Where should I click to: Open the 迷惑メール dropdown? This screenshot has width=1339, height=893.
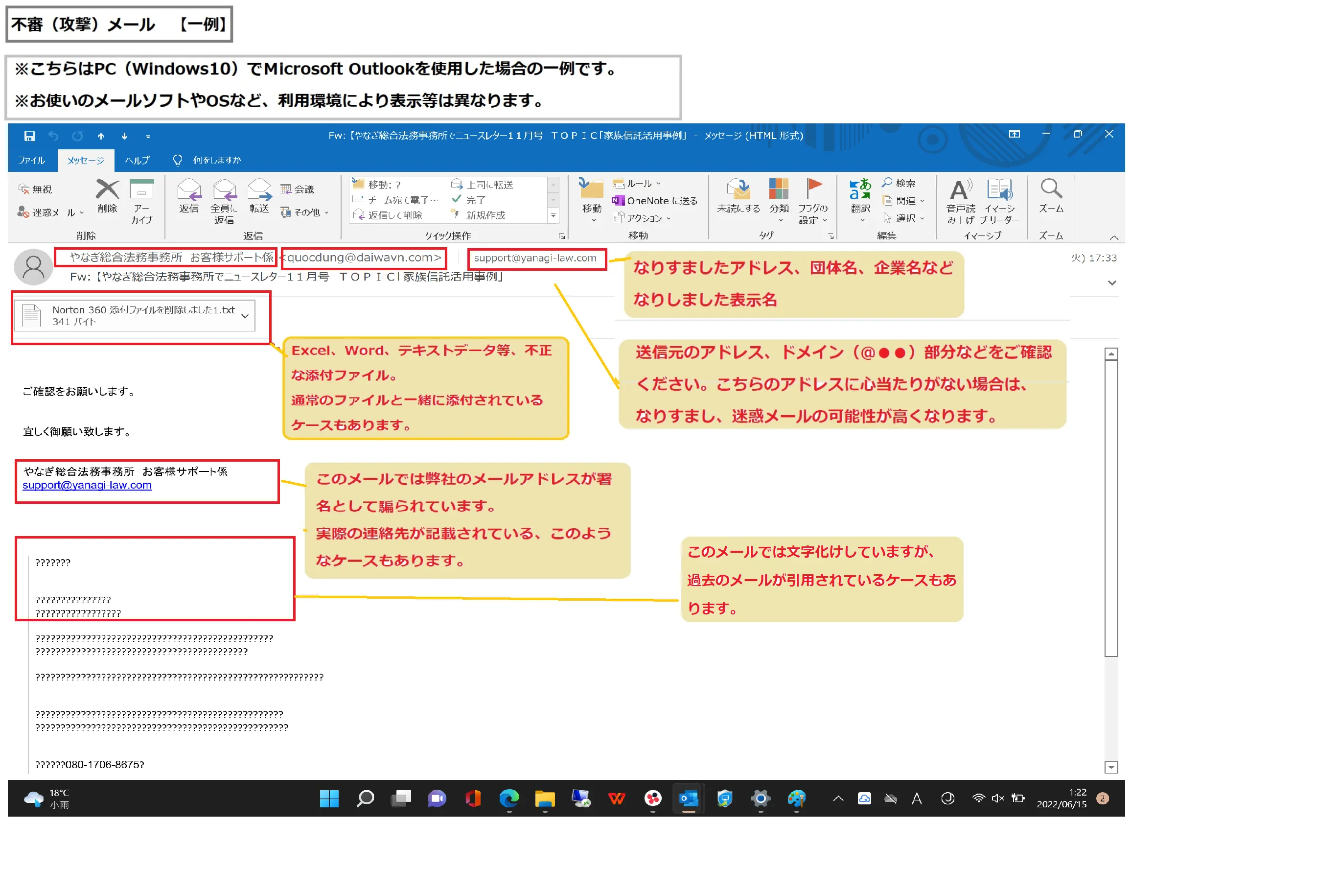click(x=51, y=212)
